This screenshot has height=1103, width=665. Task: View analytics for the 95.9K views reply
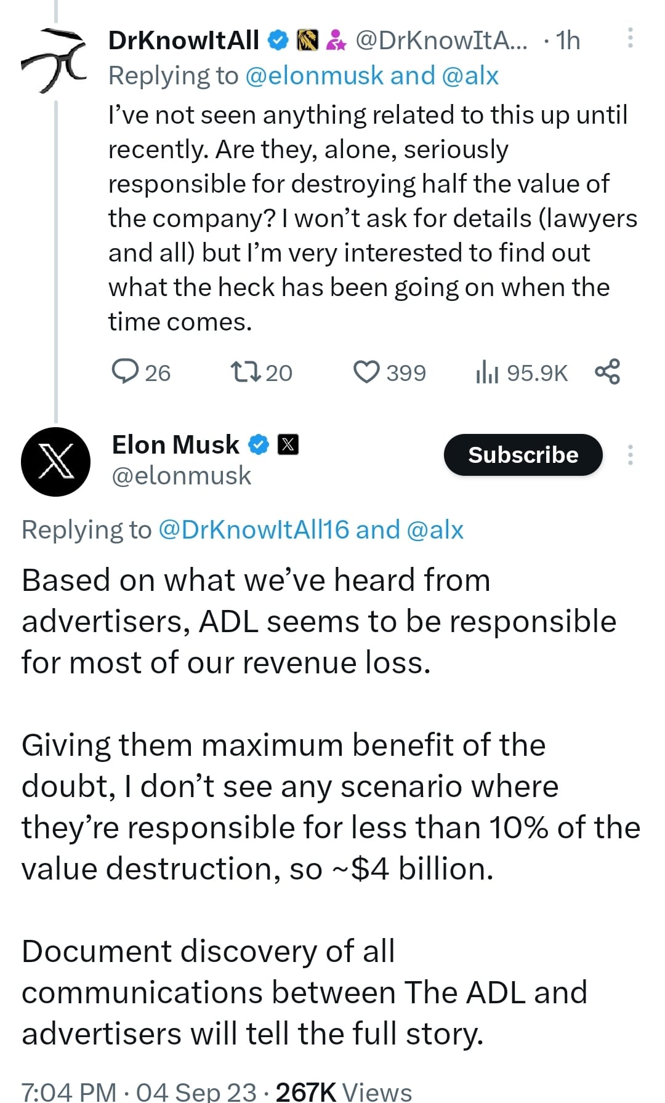click(486, 372)
